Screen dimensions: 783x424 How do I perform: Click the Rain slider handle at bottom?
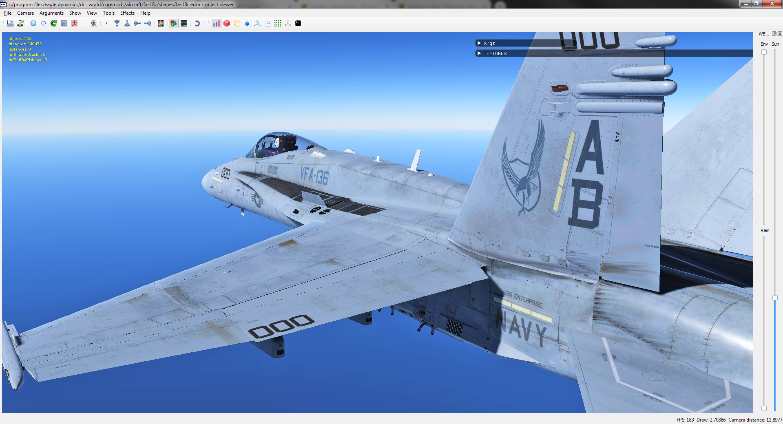pos(764,408)
